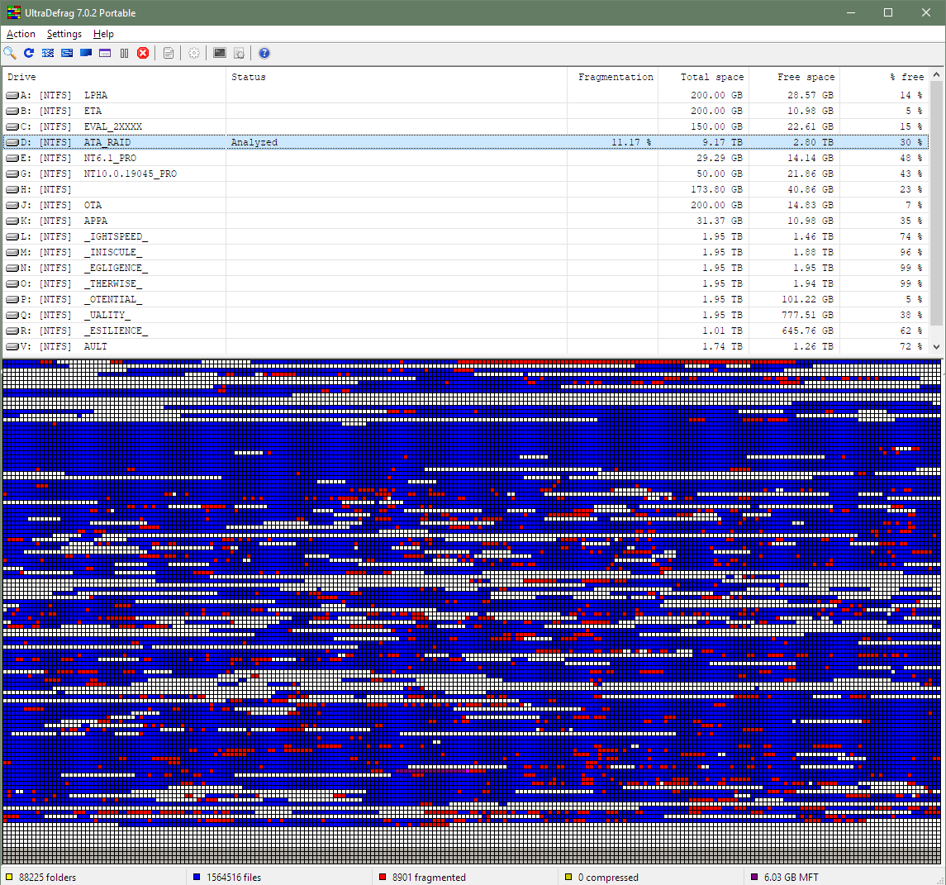This screenshot has height=885, width=946.
Task: Click the drive list vertical scrollbar thumb
Action: pyautogui.click(x=936, y=203)
